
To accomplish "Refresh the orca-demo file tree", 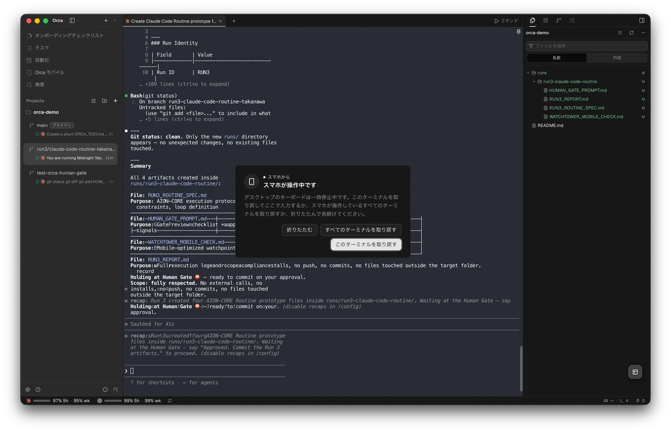I will coord(631,33).
